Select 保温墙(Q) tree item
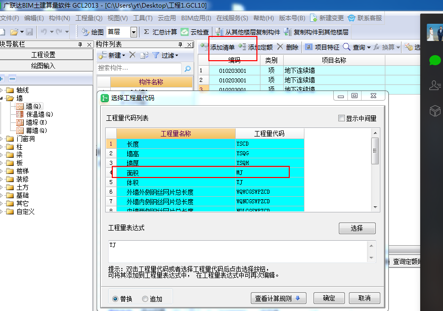443x311 pixels. [x=34, y=114]
